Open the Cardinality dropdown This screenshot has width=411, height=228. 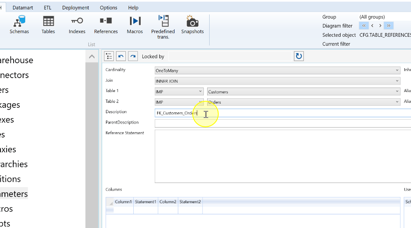[x=277, y=70]
